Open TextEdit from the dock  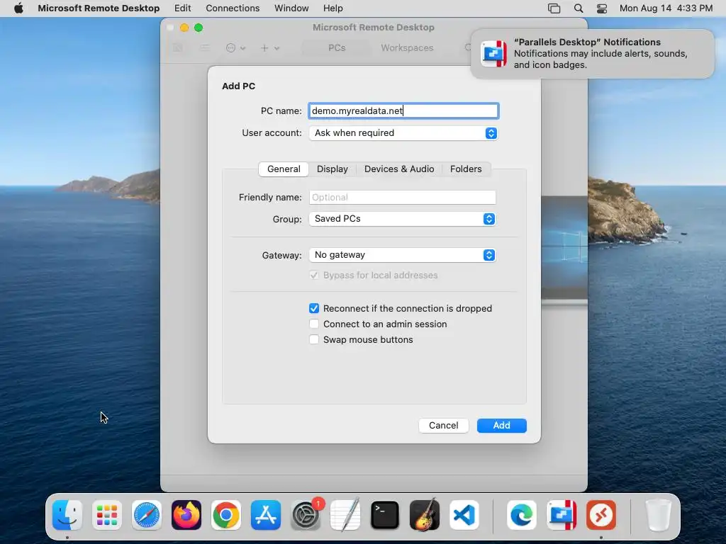pyautogui.click(x=345, y=515)
